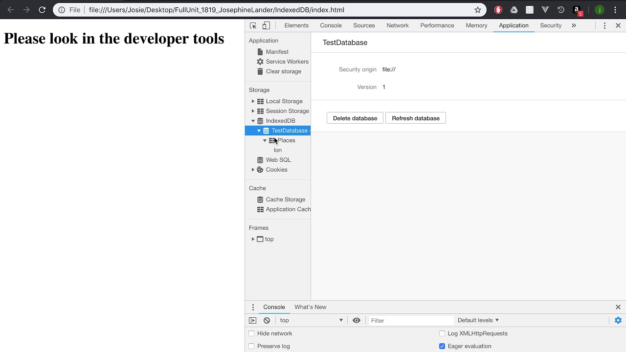Switch to the Console tab
The height and width of the screenshot is (352, 626).
coord(331,25)
